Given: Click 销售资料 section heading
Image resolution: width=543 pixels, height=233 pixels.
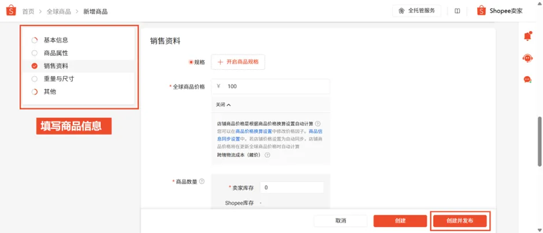Looking at the screenshot, I should [165, 41].
